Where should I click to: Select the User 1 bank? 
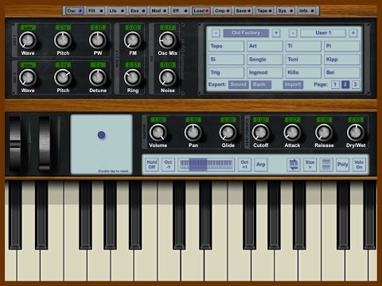pos(323,33)
